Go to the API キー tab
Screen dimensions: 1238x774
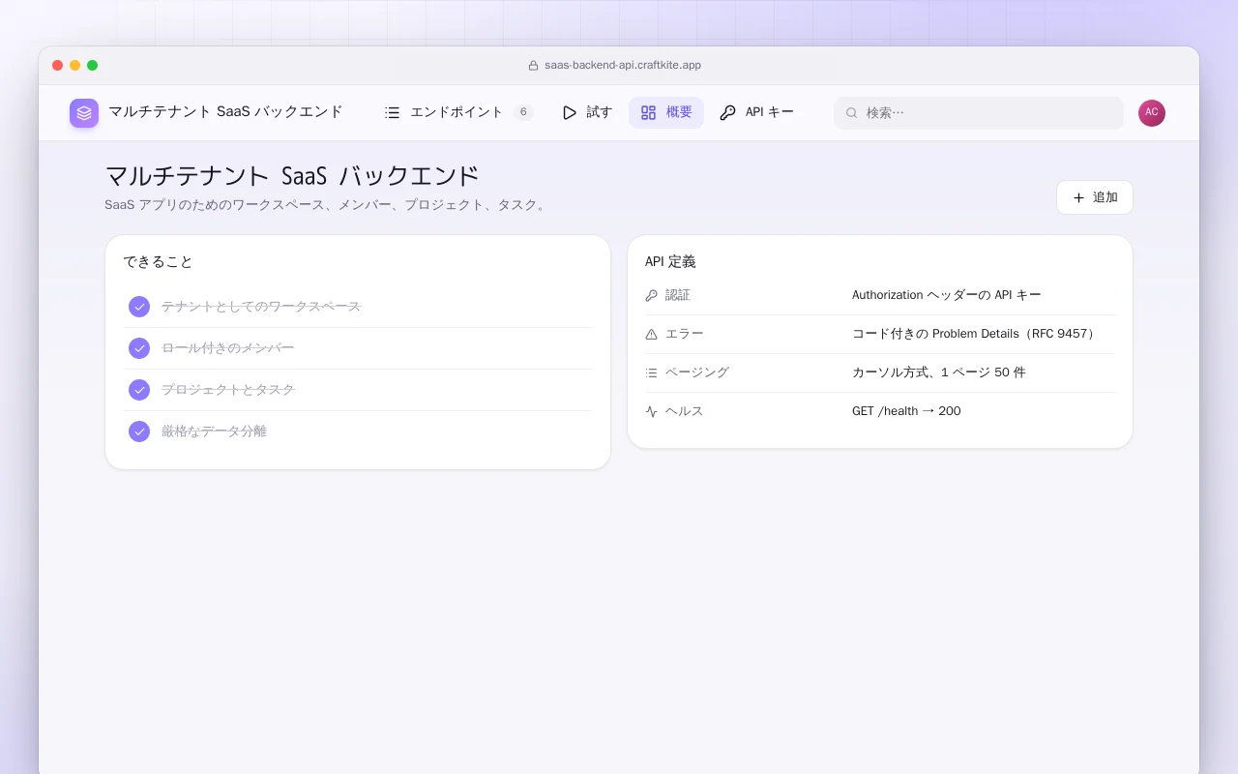(756, 113)
